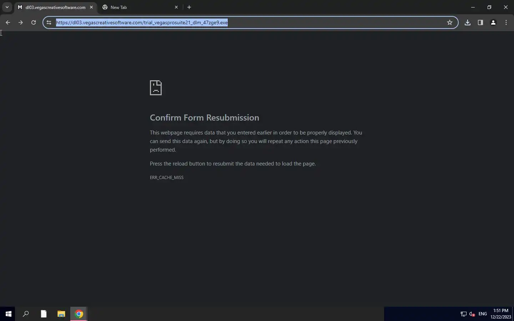
Task: Close the New Tab tab
Action: [176, 7]
